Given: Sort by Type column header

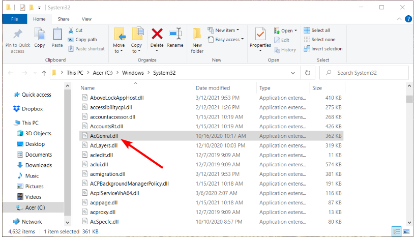Looking at the screenshot, I should (x=264, y=88).
